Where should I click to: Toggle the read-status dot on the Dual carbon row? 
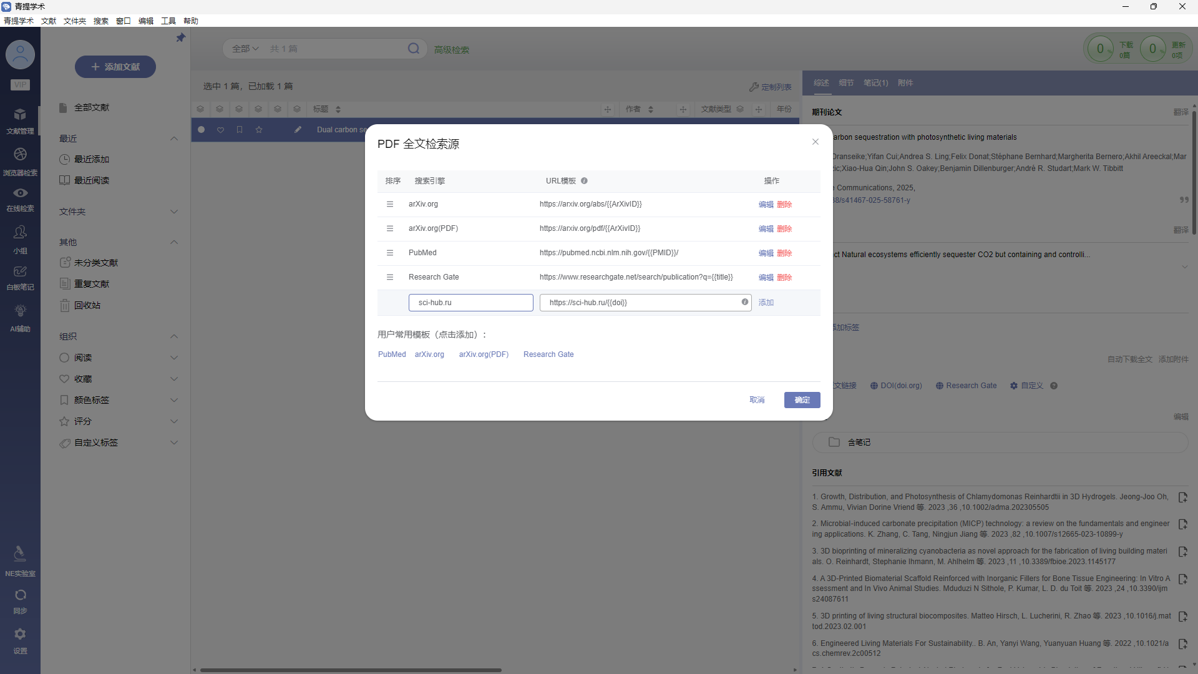coord(201,130)
